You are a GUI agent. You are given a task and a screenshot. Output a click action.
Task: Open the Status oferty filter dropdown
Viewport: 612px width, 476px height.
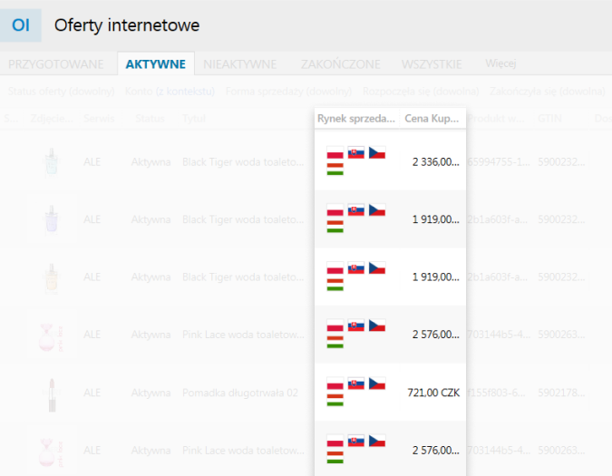61,92
